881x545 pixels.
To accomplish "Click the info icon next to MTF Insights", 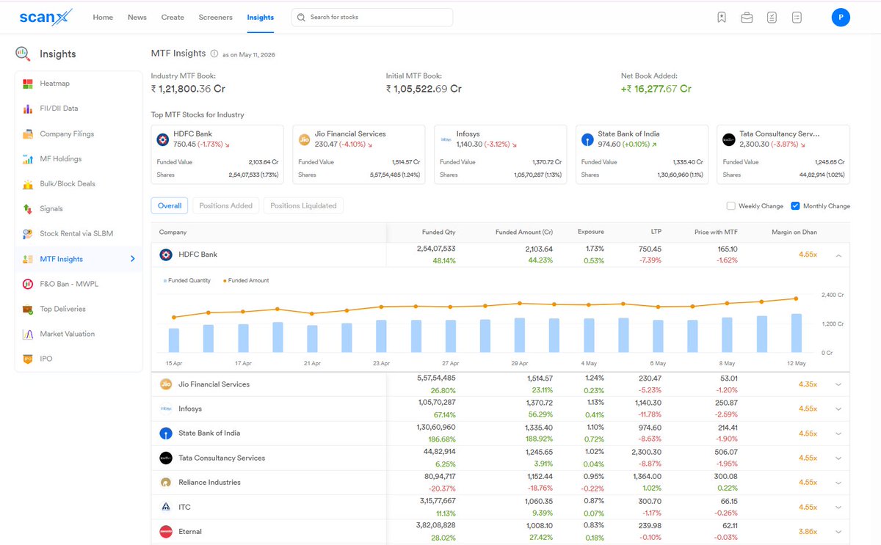I will click(214, 54).
